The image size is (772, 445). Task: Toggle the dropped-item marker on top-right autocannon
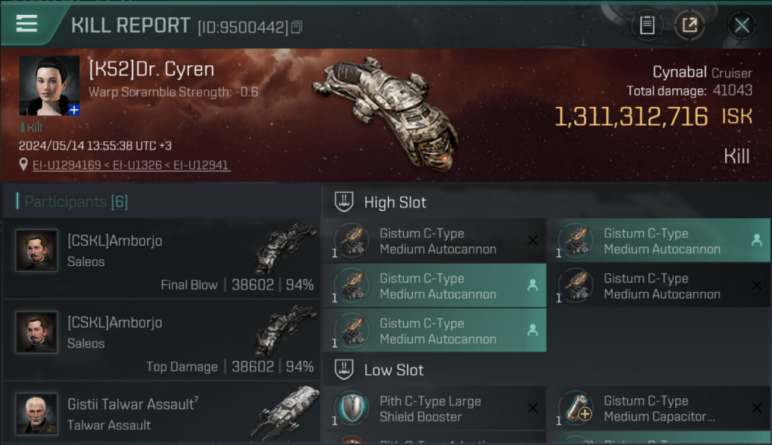coord(757,240)
